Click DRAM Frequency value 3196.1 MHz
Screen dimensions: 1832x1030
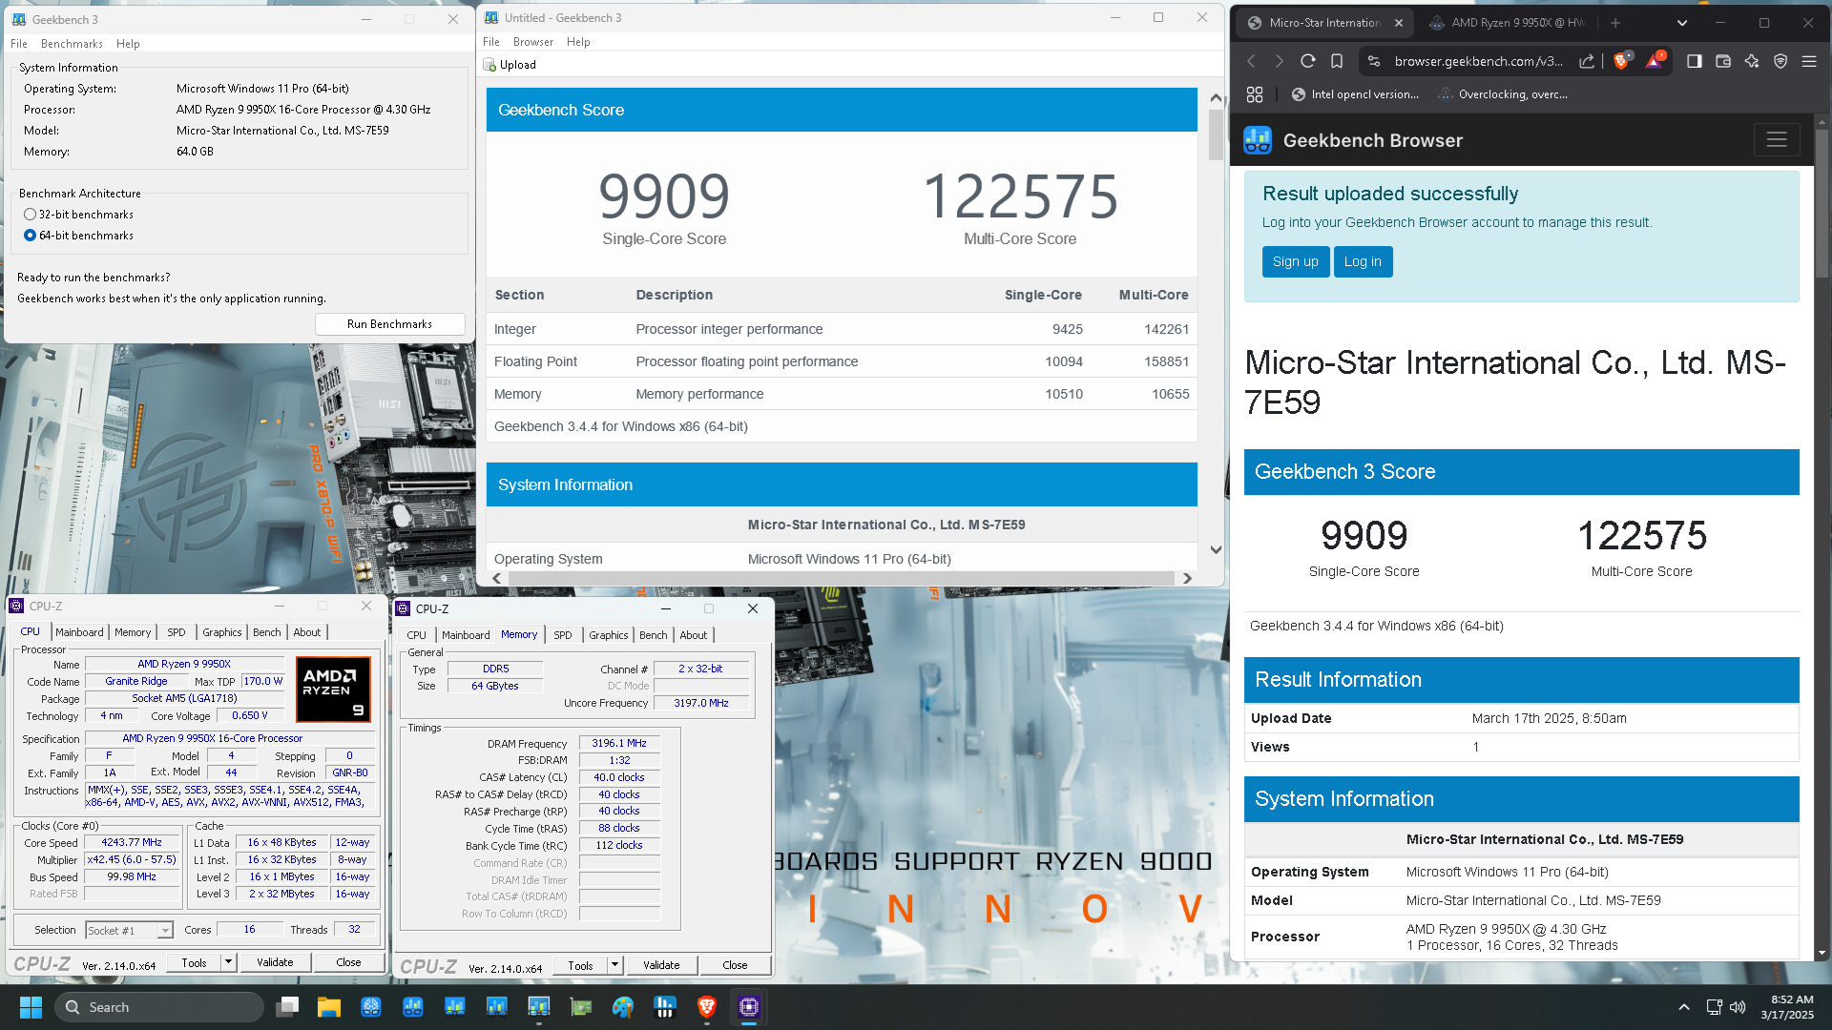pos(619,743)
